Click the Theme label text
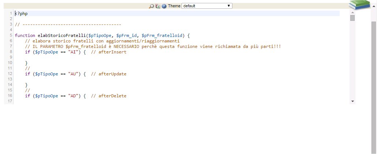Image resolution: width=377 pixels, height=154 pixels. click(x=174, y=6)
